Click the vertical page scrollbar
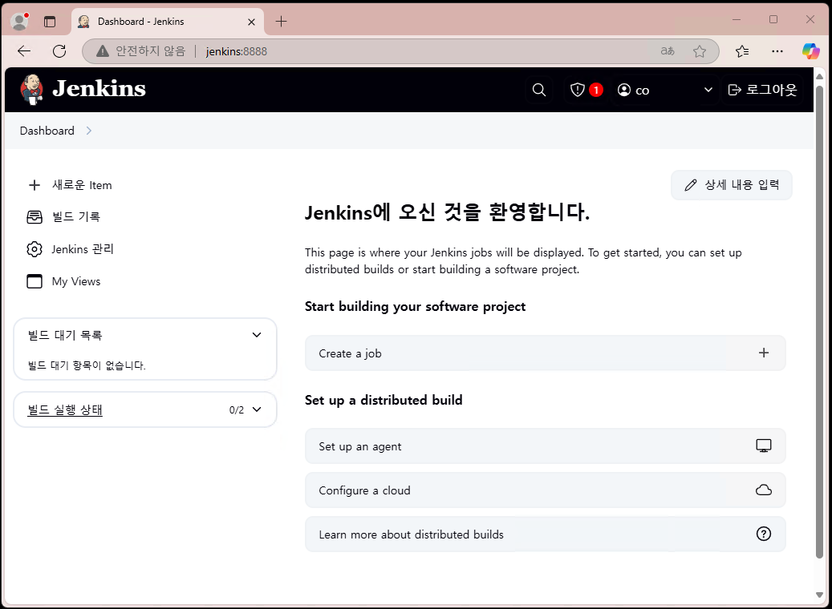 [x=819, y=321]
